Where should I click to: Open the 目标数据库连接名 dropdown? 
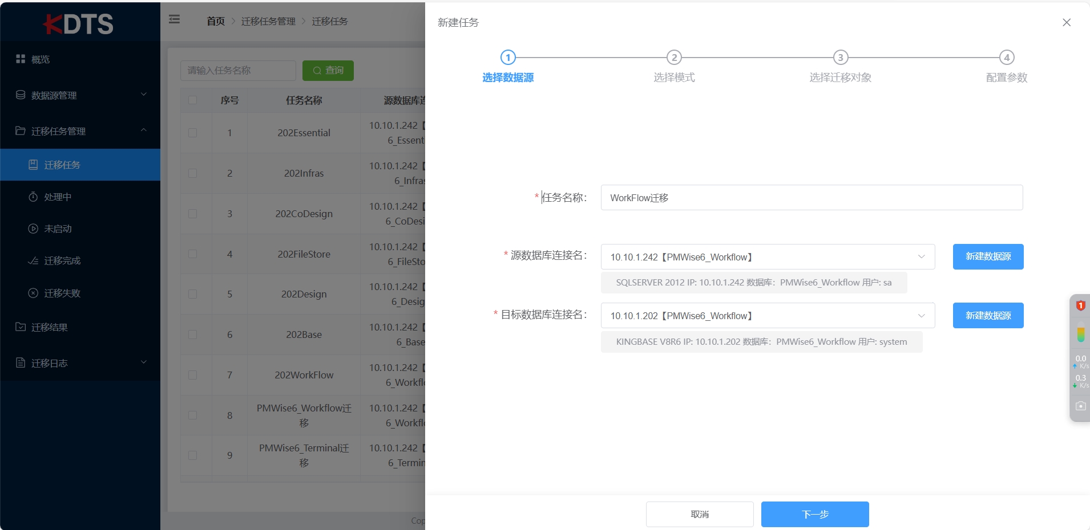768,316
